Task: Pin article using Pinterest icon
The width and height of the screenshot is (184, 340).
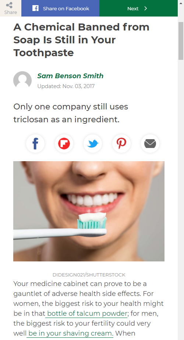Action: click(121, 143)
